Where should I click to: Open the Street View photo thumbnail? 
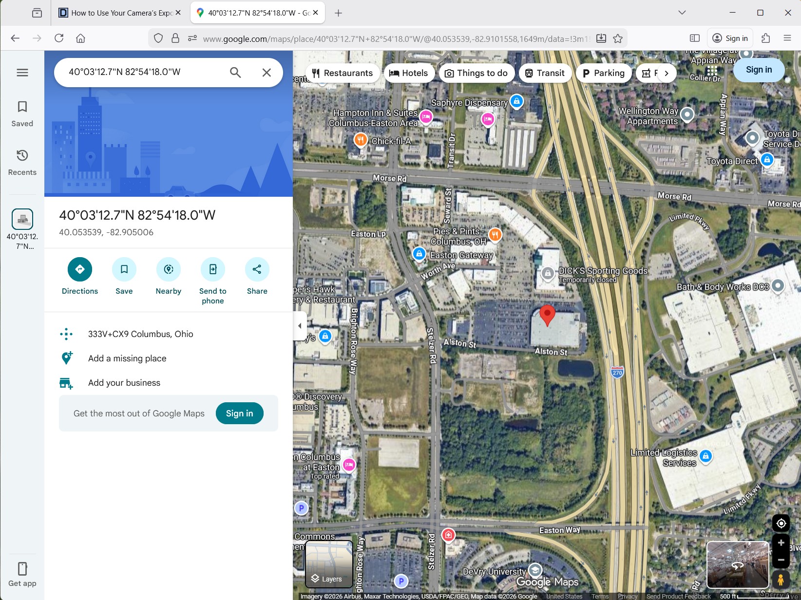[737, 564]
